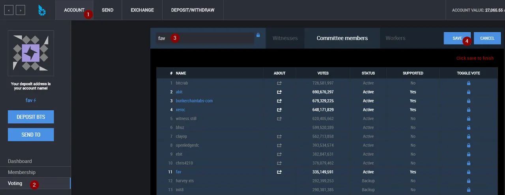505x195 pixels.
Task: Open the SEND menu
Action: click(x=107, y=10)
